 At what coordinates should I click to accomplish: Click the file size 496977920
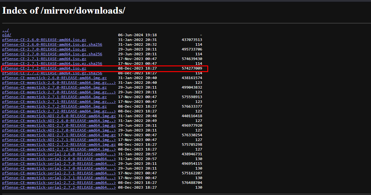[x=192, y=125]
